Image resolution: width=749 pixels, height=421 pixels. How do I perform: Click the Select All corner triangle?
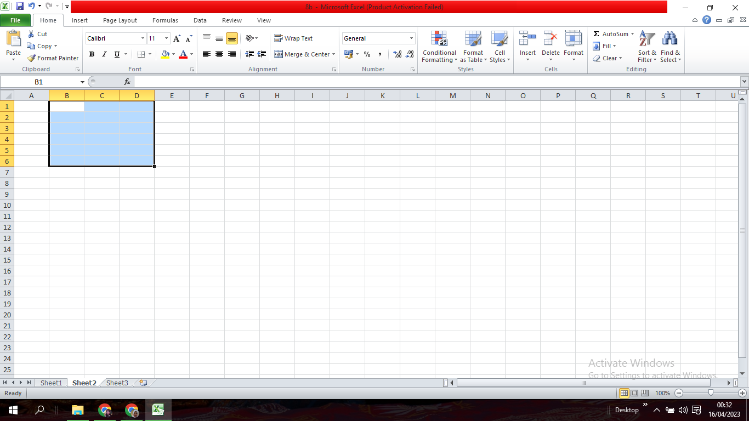(7, 95)
